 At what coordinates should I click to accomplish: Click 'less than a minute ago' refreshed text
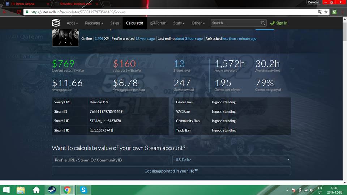coord(239,39)
